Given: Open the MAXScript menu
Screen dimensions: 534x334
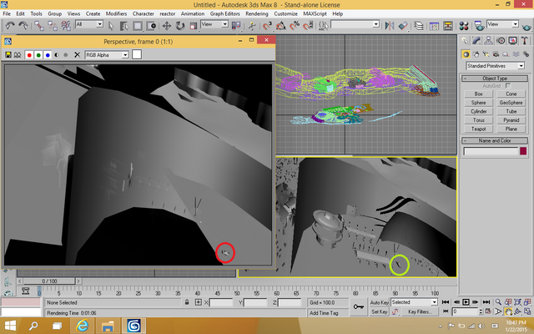Looking at the screenshot, I should point(315,13).
